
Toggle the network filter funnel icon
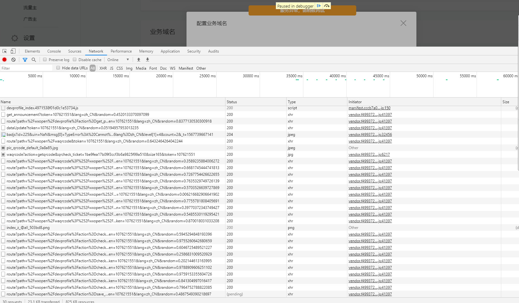point(25,60)
